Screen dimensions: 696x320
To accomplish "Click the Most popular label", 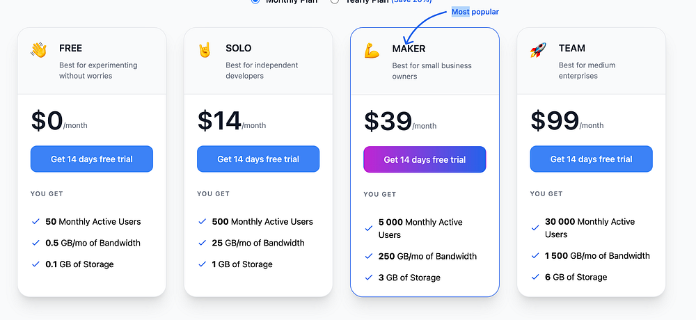I will pyautogui.click(x=475, y=12).
